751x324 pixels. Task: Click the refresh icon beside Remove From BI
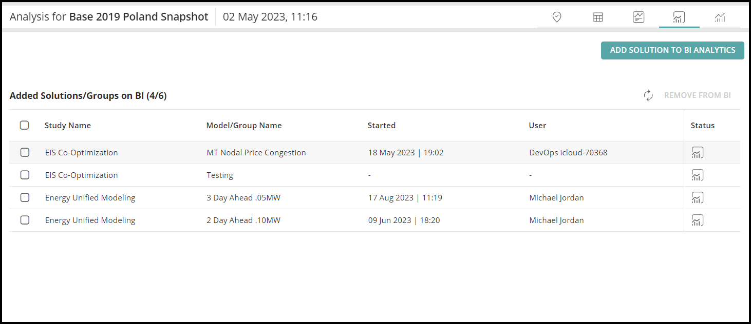coord(648,95)
